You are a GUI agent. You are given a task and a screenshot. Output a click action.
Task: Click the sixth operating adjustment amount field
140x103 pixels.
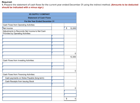pos(58,53)
